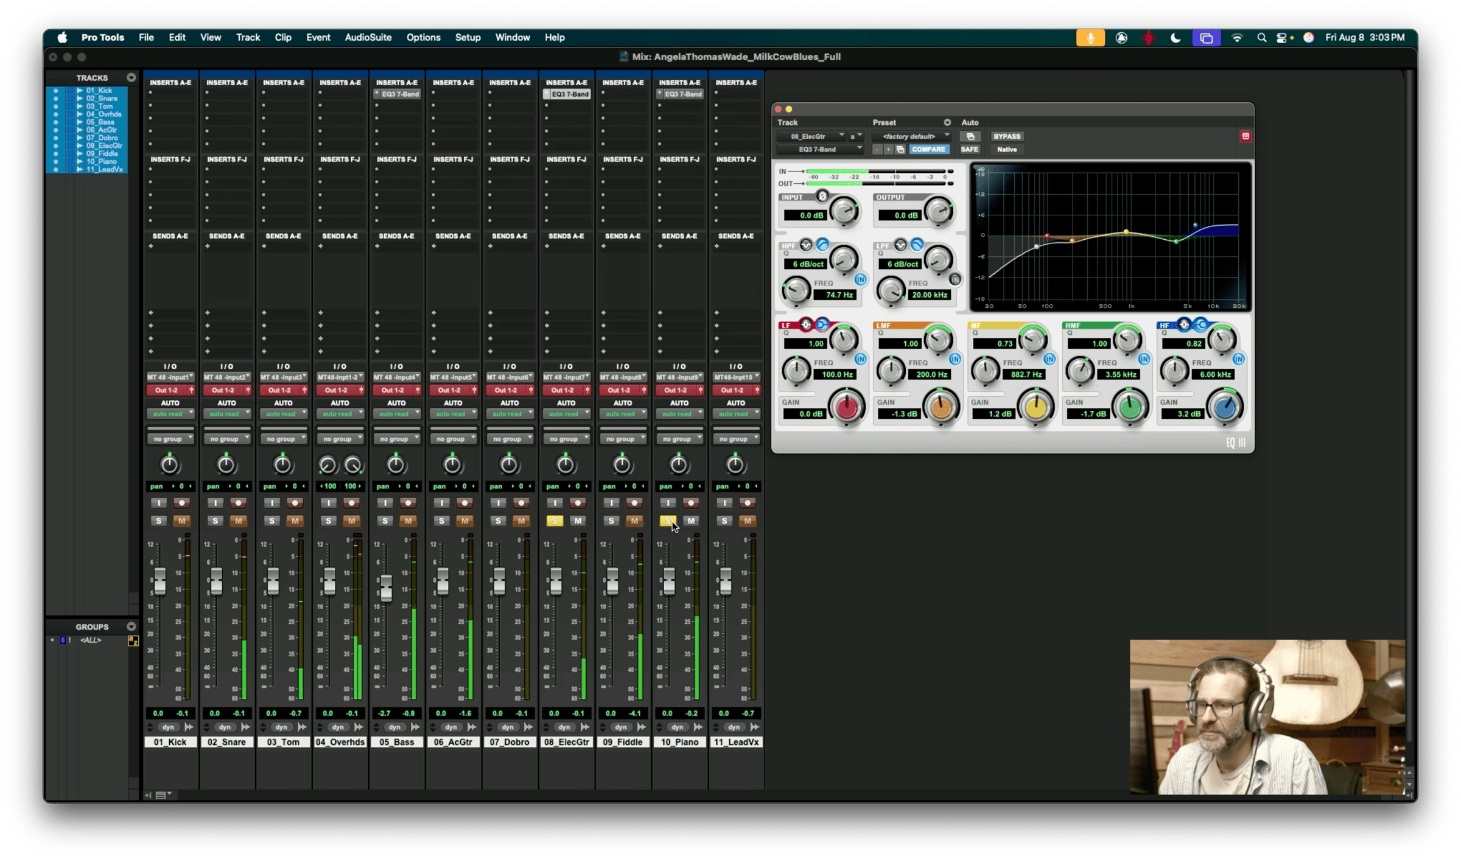Click the 05_Bass volume fader
This screenshot has height=860, width=1461.
point(386,587)
